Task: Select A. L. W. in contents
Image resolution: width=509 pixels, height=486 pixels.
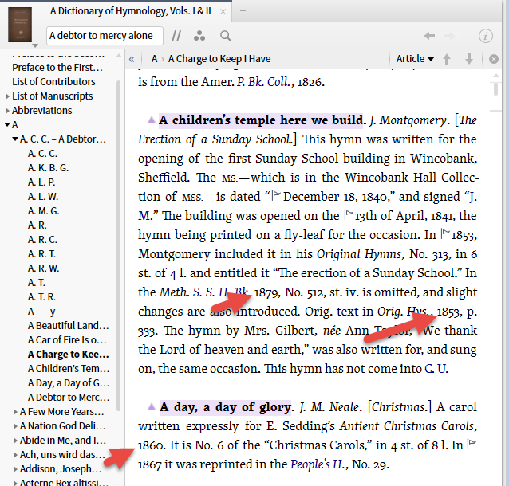Action: [x=43, y=197]
